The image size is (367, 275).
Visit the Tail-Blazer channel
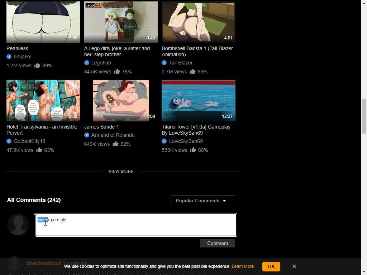tap(181, 63)
